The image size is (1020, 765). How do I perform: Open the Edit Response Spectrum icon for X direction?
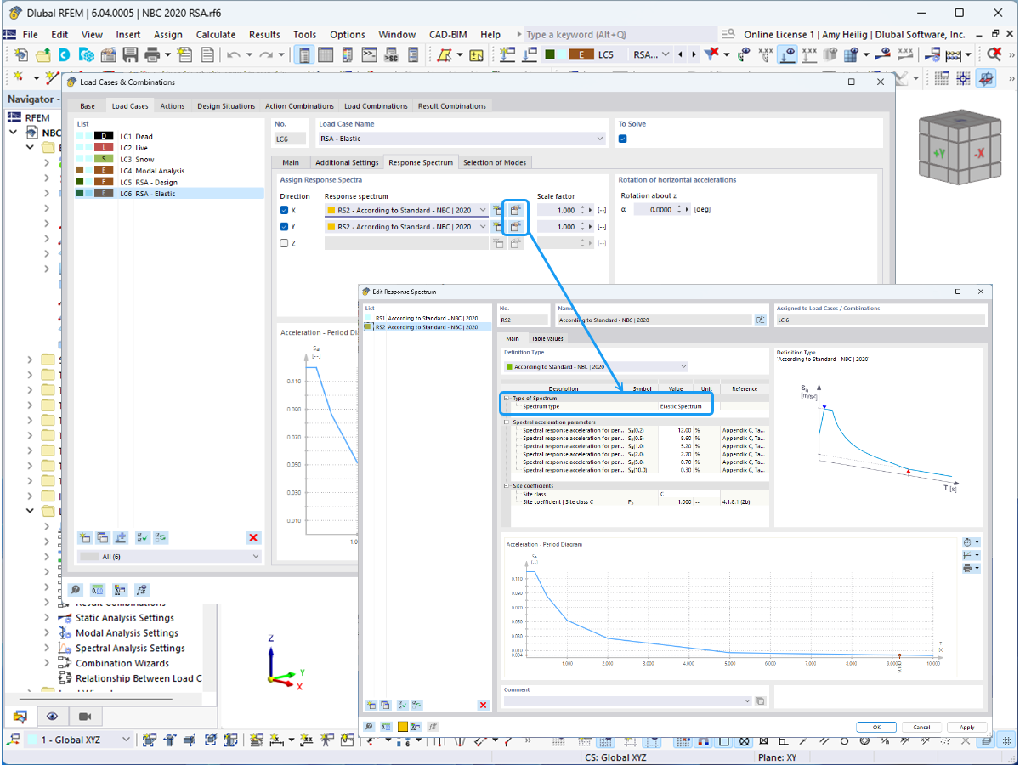pos(516,209)
